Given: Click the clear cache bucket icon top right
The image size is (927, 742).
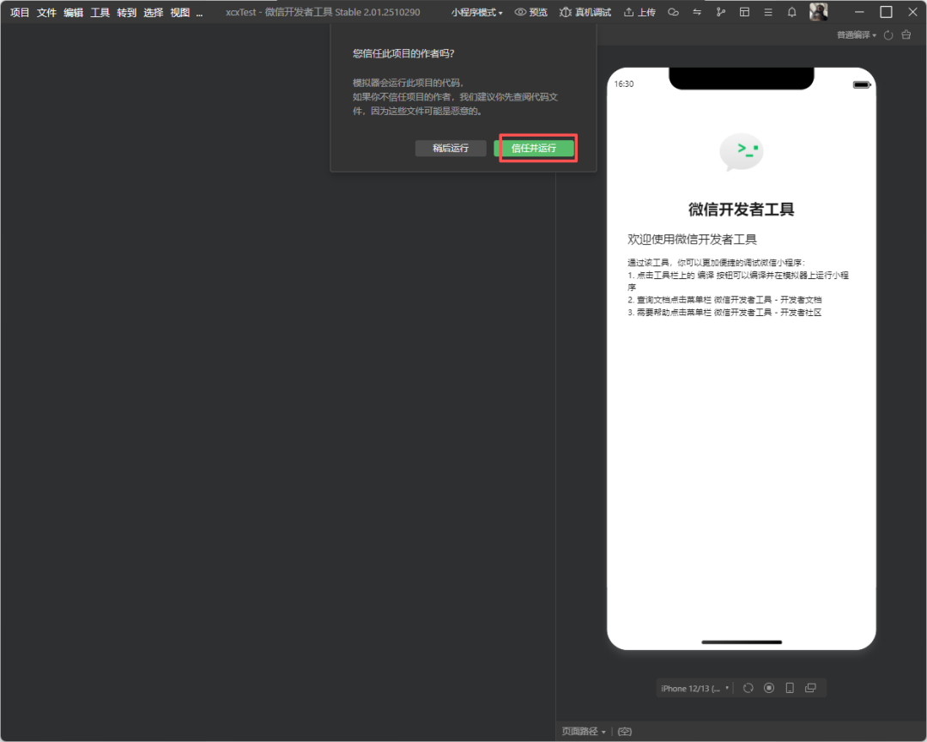Looking at the screenshot, I should [906, 34].
